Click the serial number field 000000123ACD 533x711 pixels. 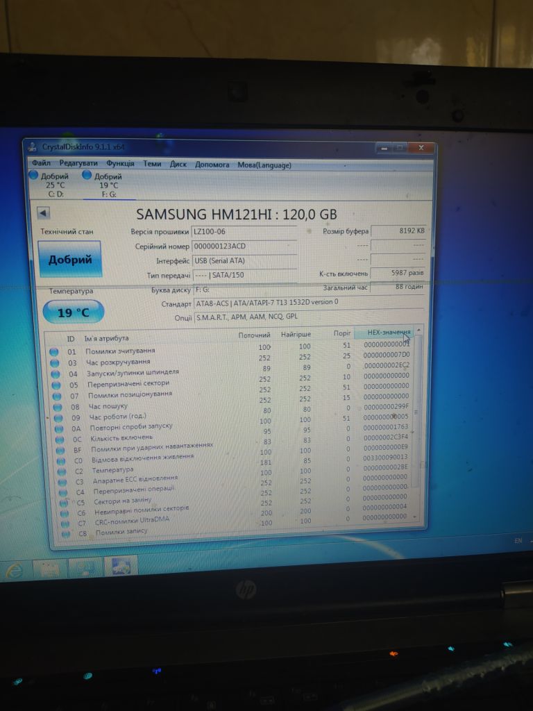[244, 246]
